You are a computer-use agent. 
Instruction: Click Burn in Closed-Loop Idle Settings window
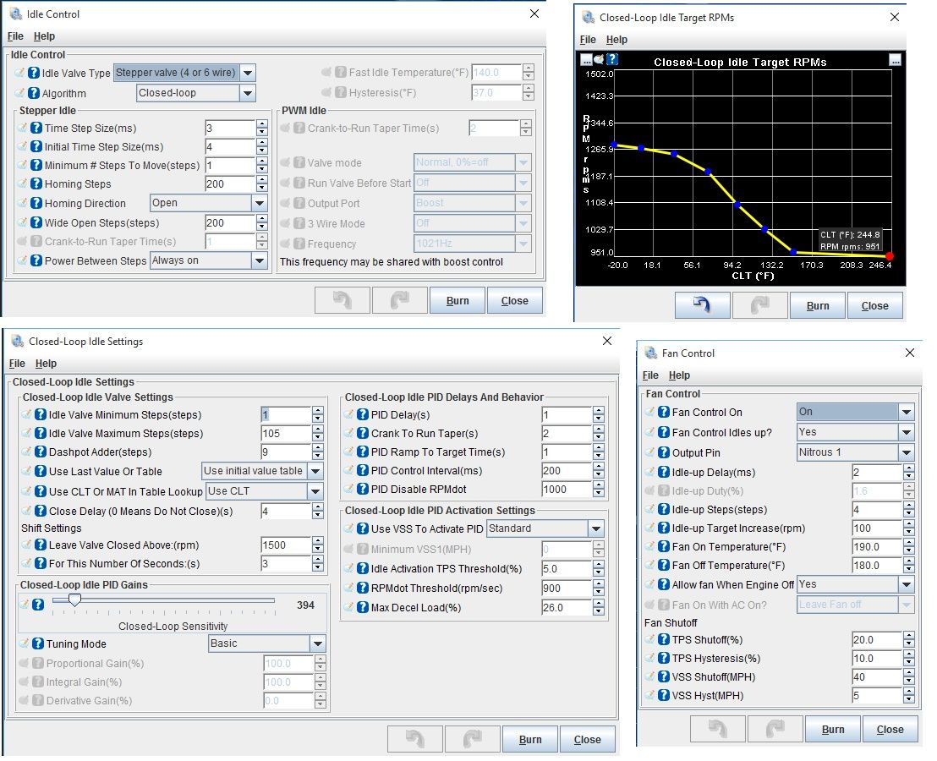[x=530, y=739]
